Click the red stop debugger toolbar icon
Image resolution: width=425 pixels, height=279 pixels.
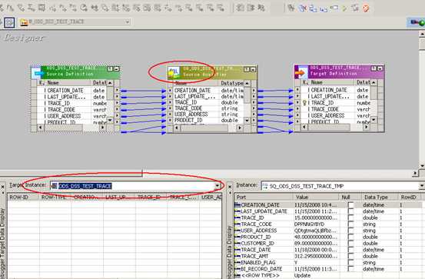[x=366, y=8]
